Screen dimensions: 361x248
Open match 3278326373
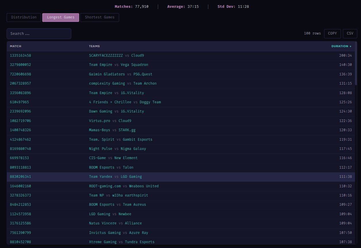point(20,195)
